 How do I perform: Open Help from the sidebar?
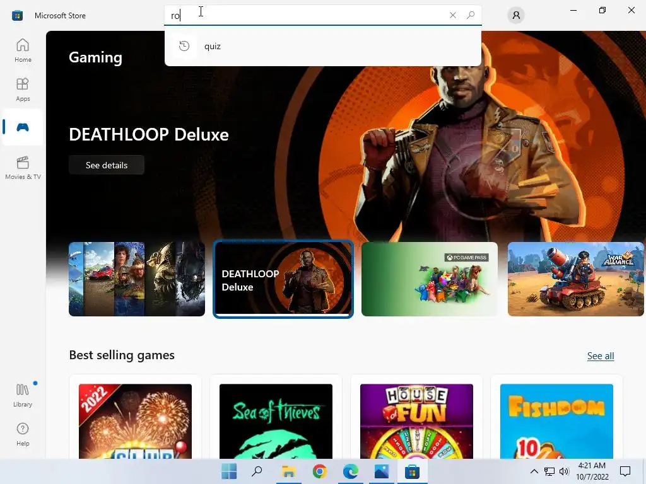(23, 434)
